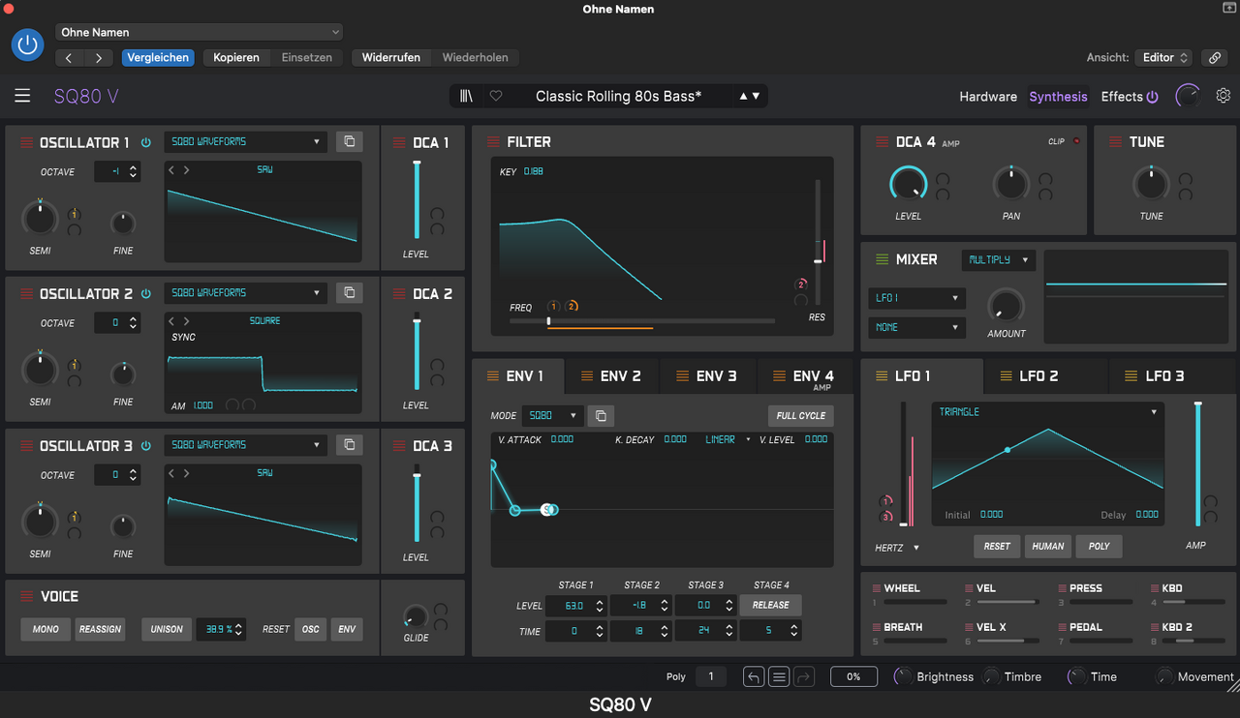Open settings gear icon
Image resolution: width=1240 pixels, height=718 pixels.
click(x=1224, y=96)
